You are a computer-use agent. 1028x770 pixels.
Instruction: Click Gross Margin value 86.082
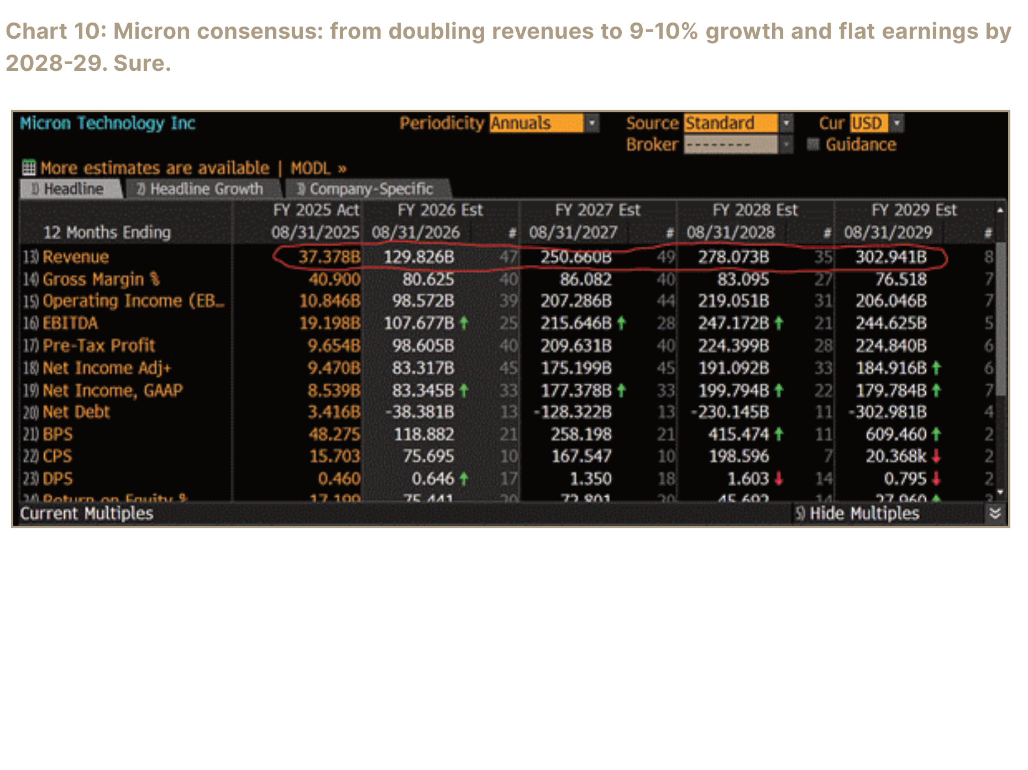(x=586, y=279)
